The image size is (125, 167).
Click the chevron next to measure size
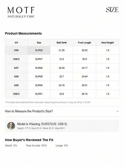pyautogui.click(x=118, y=112)
